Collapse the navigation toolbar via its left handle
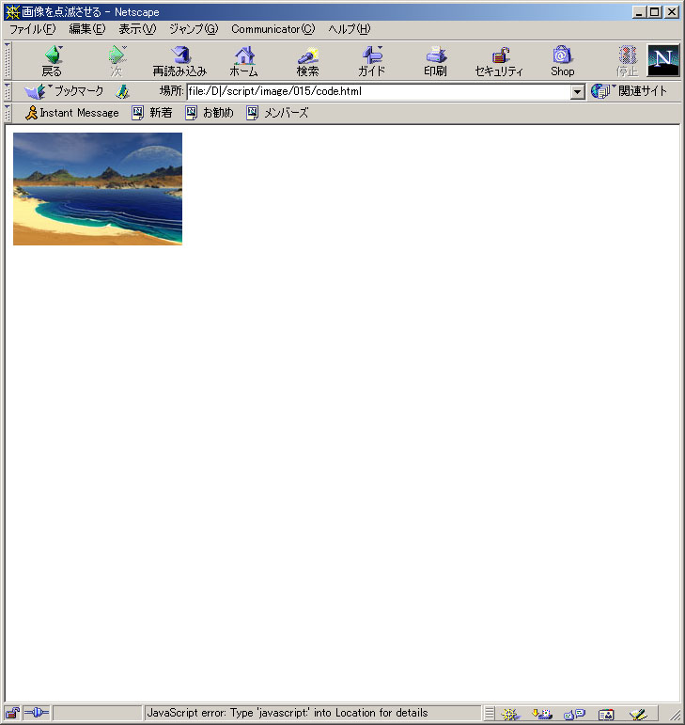This screenshot has width=685, height=725. (8, 61)
